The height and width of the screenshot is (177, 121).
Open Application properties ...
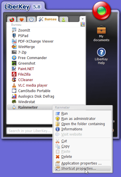click(83, 163)
